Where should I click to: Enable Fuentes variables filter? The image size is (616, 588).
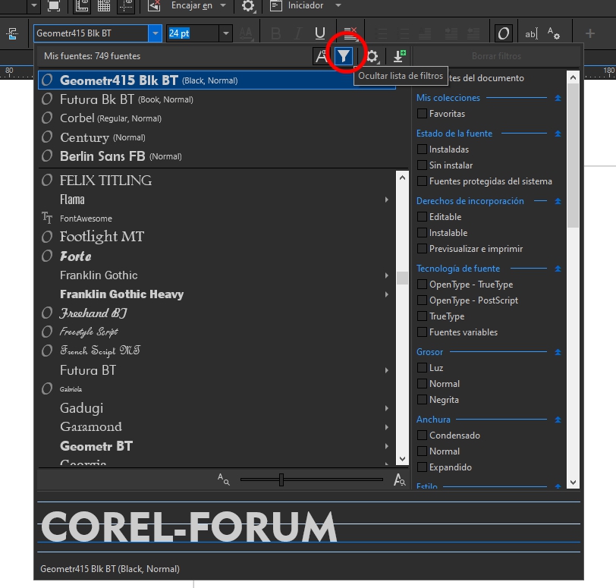422,332
